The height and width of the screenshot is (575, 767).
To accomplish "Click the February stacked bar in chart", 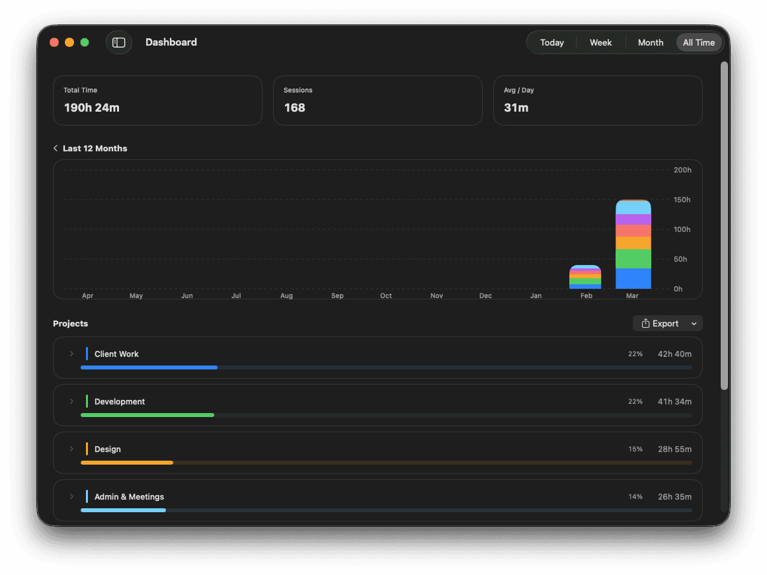I will tap(585, 278).
